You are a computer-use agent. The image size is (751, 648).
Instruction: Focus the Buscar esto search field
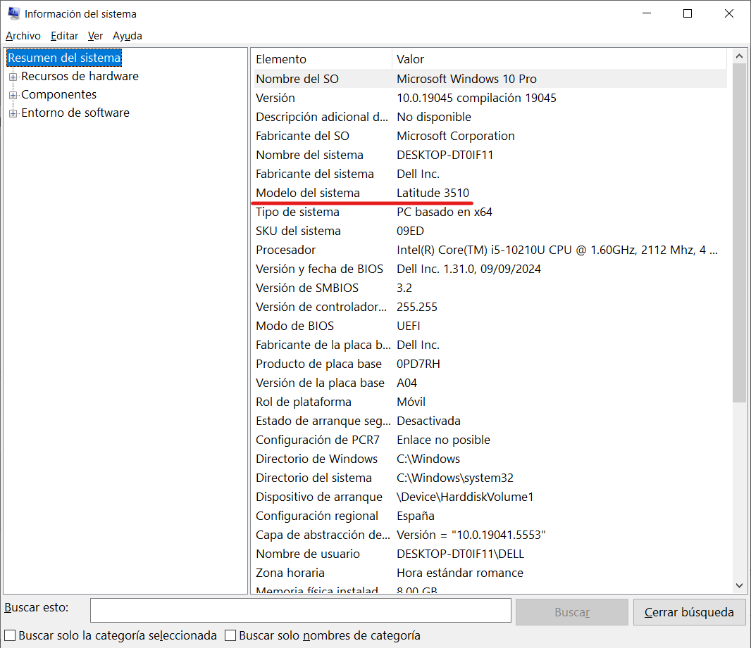(x=301, y=611)
